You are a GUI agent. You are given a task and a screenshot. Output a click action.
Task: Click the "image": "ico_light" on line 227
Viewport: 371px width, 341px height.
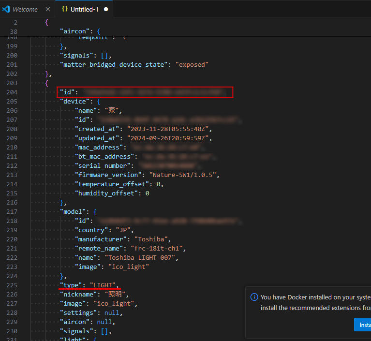98,304
